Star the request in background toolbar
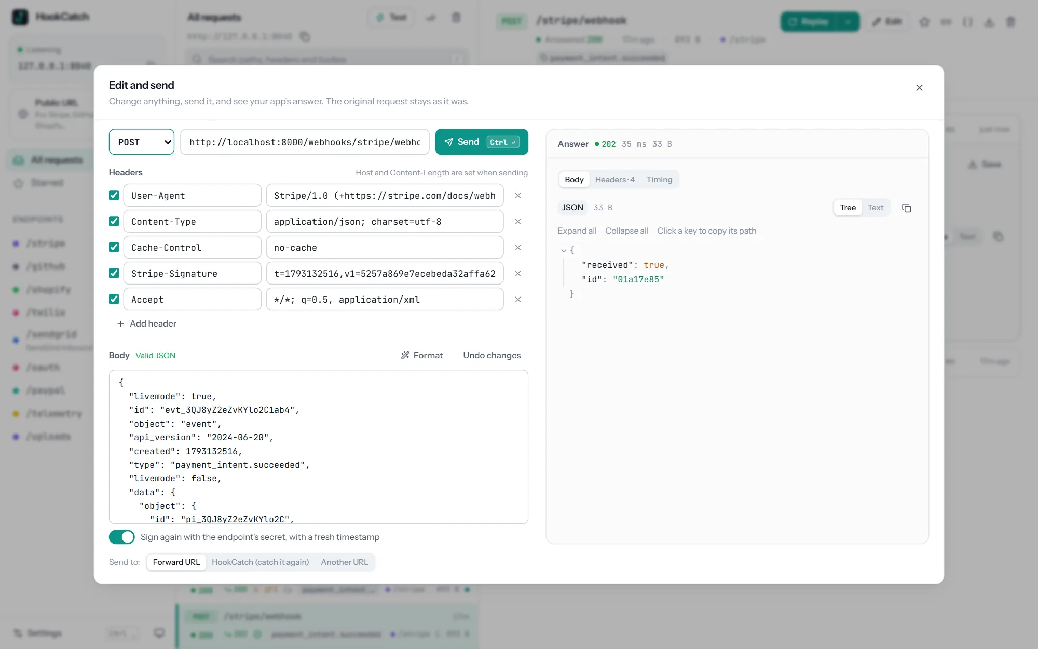The width and height of the screenshot is (1038, 649). coord(924,22)
